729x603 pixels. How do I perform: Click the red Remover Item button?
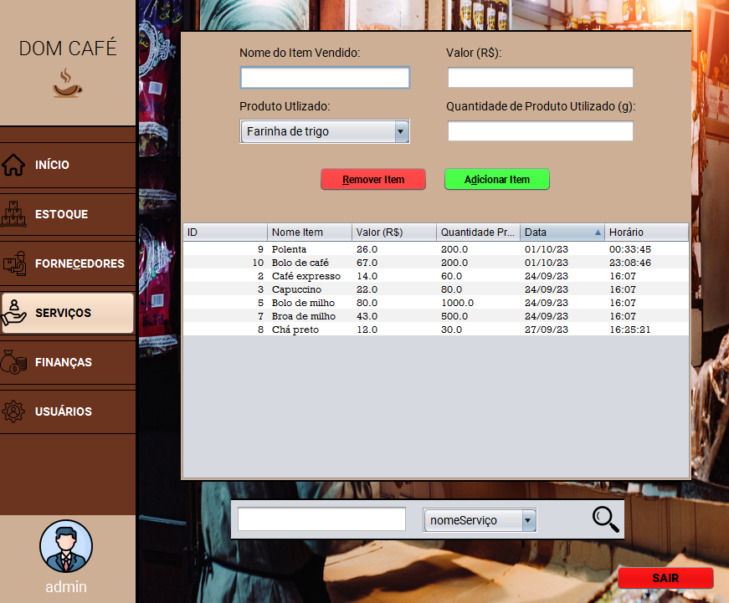coord(372,179)
